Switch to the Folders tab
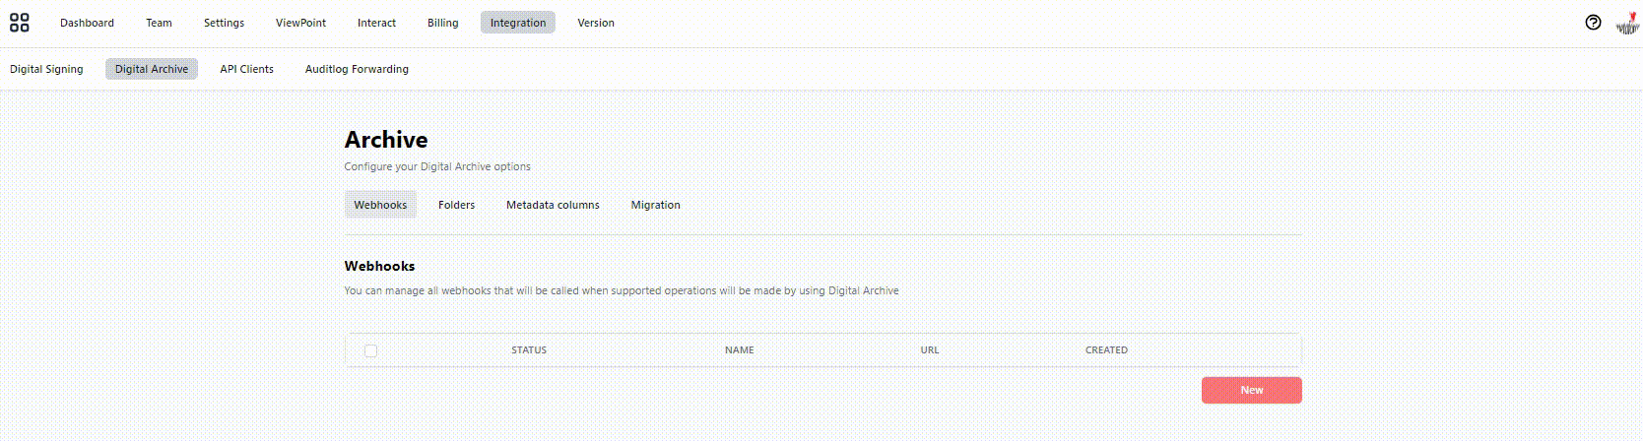The image size is (1643, 441). click(x=456, y=205)
